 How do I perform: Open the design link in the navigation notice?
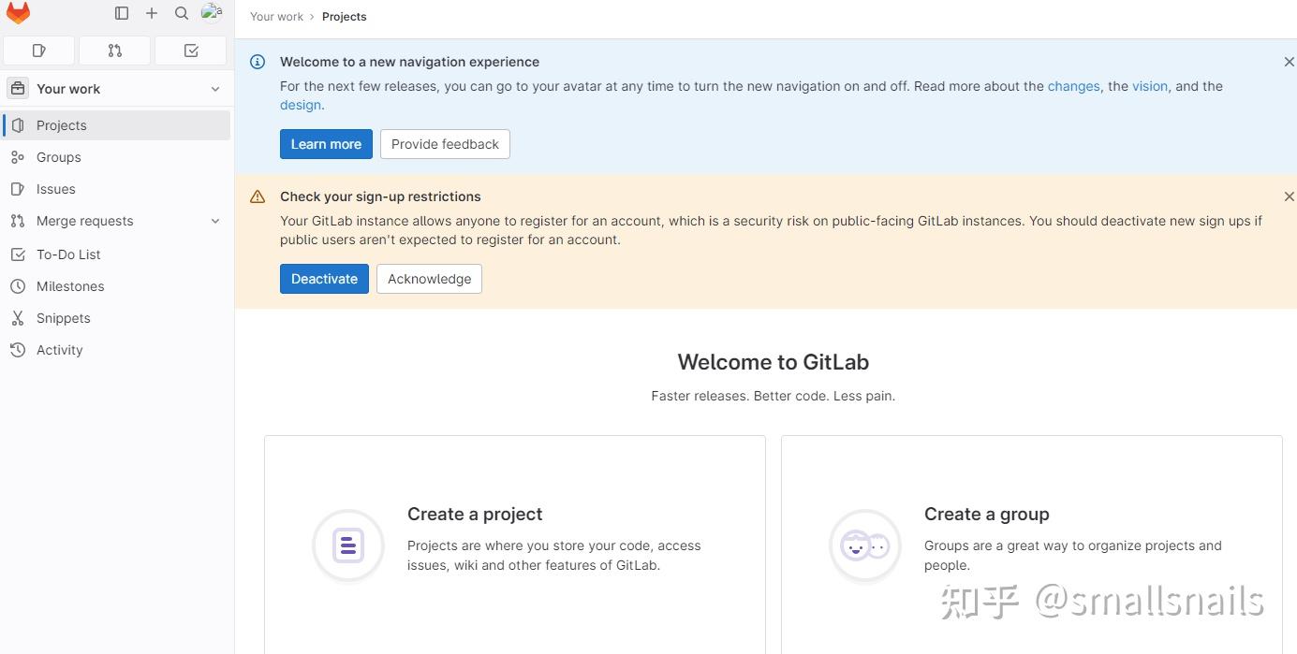pyautogui.click(x=300, y=104)
